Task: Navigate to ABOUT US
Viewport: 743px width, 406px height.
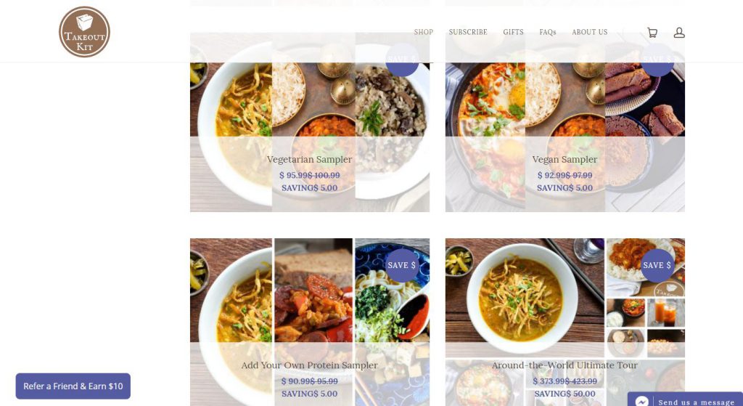Action: click(589, 32)
